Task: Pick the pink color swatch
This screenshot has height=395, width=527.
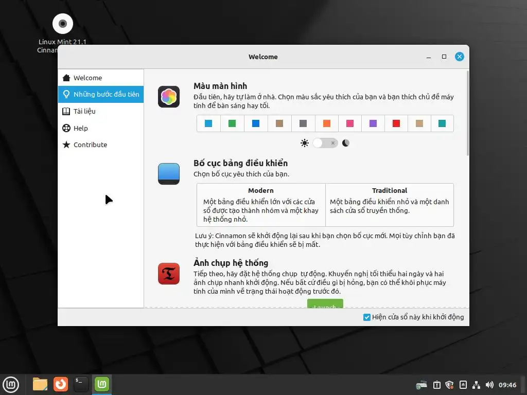Action: (350, 123)
